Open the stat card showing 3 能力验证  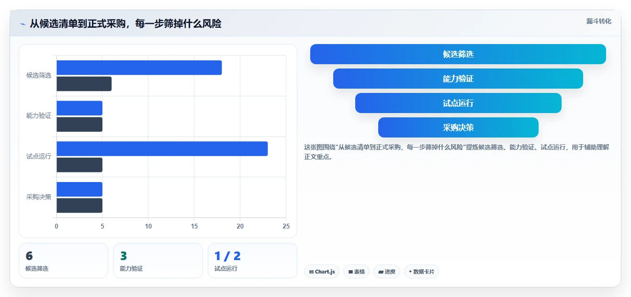pyautogui.click(x=158, y=261)
